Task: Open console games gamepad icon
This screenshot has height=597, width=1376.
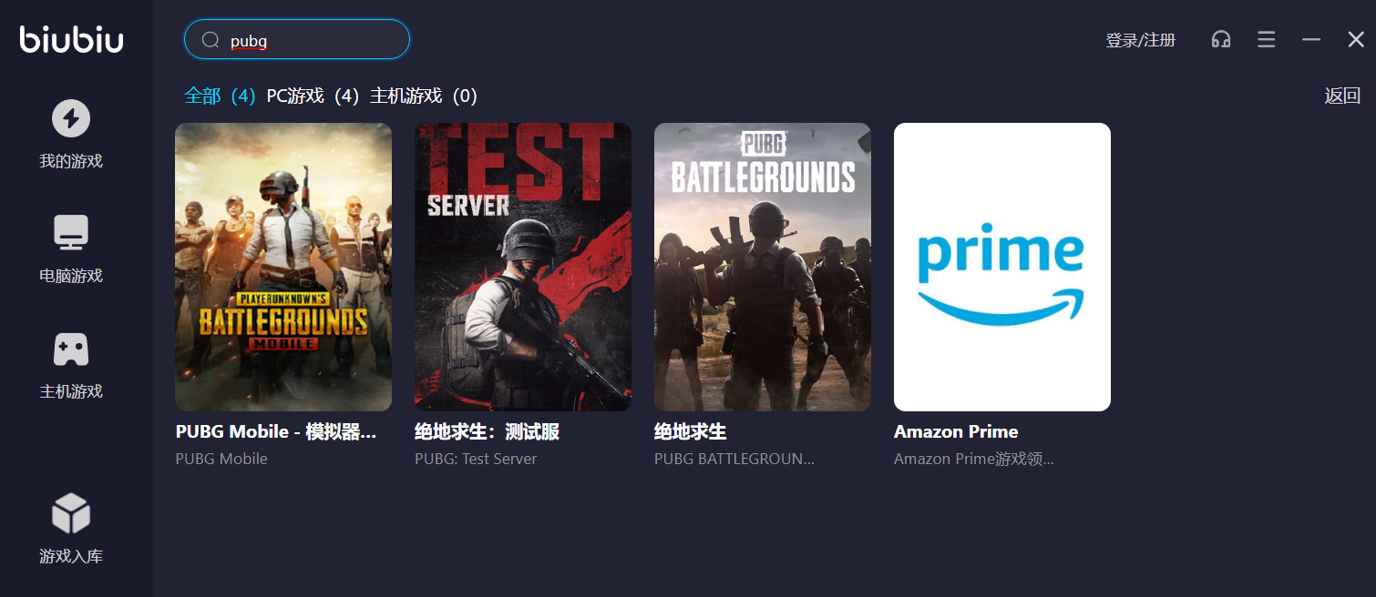Action: click(x=71, y=349)
